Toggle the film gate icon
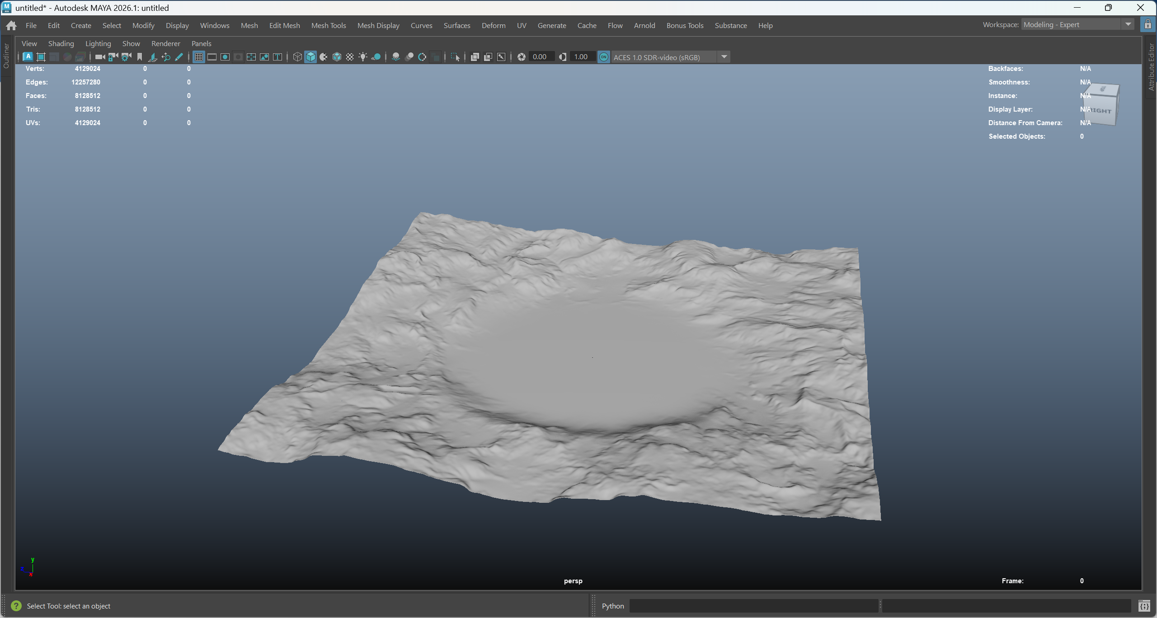The height and width of the screenshot is (618, 1157). [x=212, y=57]
